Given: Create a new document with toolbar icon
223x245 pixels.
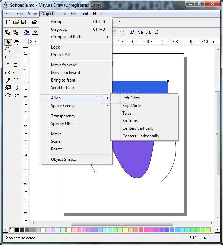Looking at the screenshot, I should click(8, 22).
